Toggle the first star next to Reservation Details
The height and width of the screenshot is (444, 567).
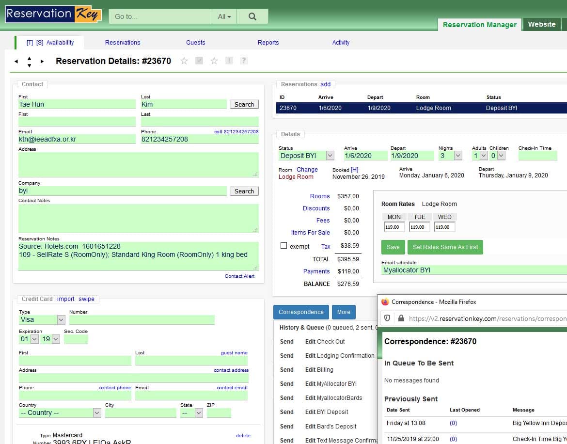[x=184, y=61]
